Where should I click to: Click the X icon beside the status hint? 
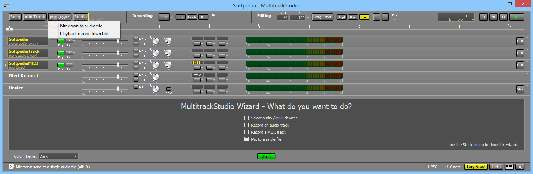click(11, 167)
